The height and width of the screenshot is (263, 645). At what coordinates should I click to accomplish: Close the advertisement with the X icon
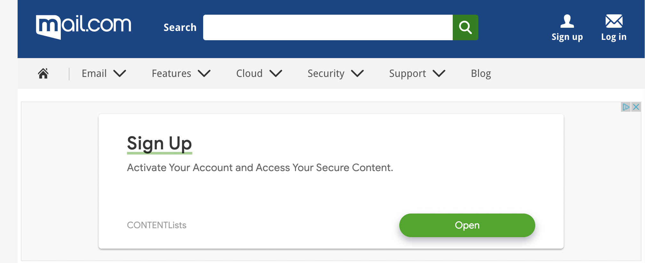636,107
